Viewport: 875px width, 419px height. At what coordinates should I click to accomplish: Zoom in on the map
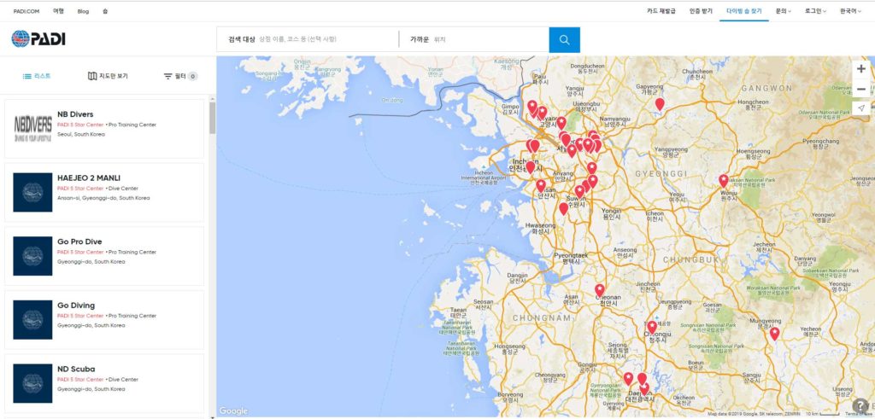[860, 69]
